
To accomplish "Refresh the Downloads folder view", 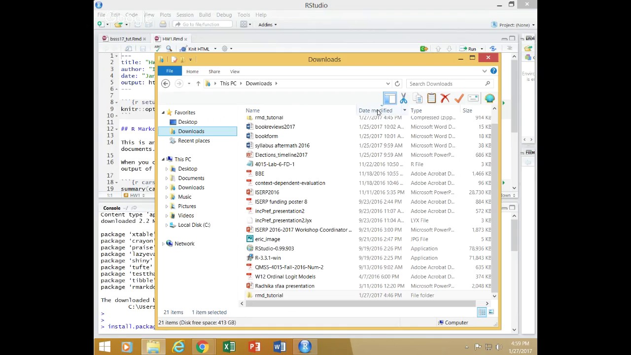I will click(x=397, y=84).
